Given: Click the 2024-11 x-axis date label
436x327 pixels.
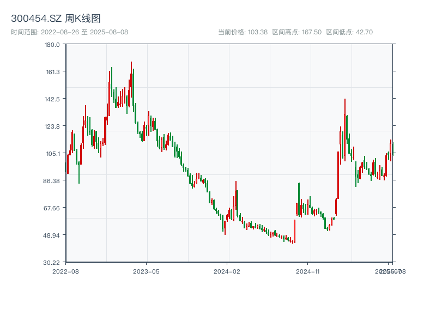Looking at the screenshot, I should click(307, 271).
